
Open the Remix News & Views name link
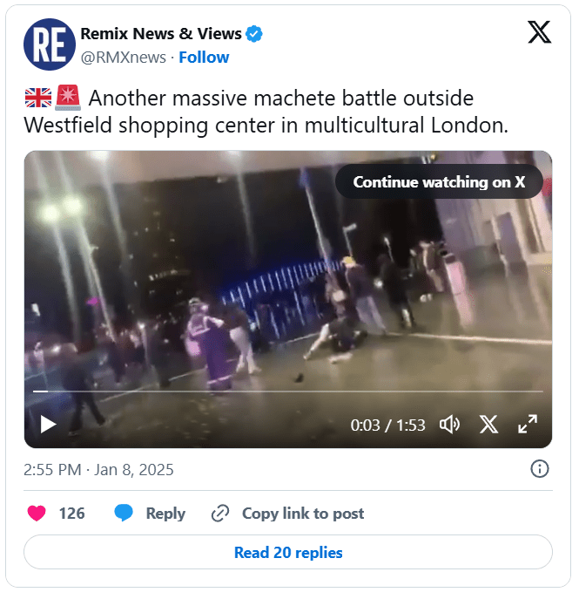click(x=161, y=34)
